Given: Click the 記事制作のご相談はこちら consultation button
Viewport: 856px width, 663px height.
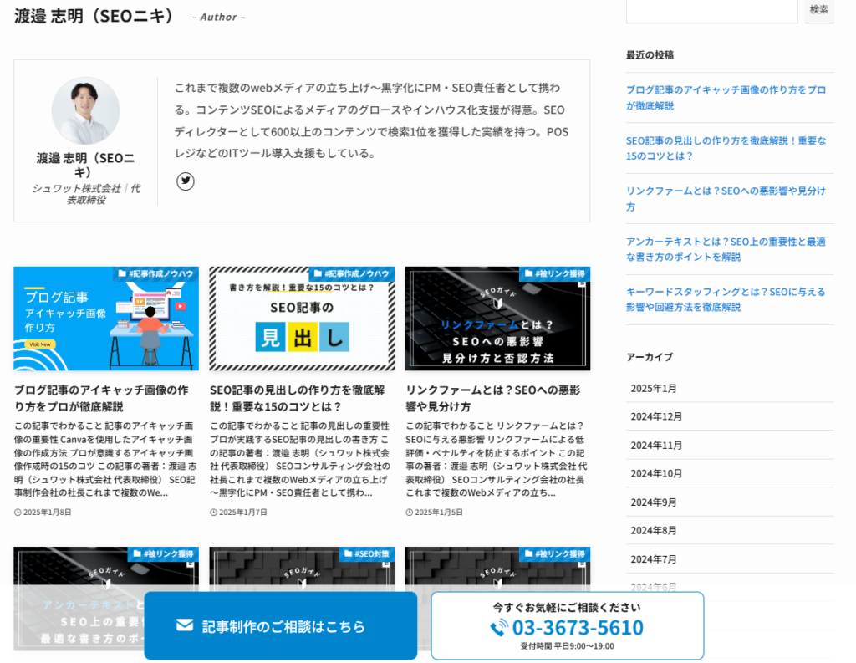Looking at the screenshot, I should [x=280, y=627].
